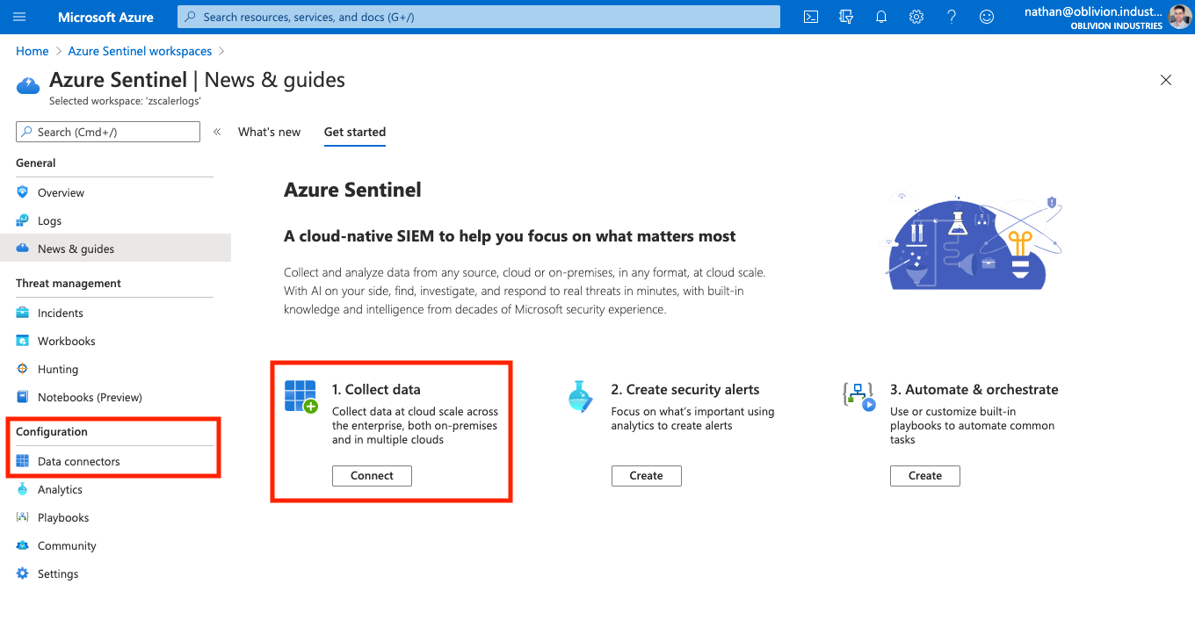Open the Cloud Shell icon

(x=811, y=17)
